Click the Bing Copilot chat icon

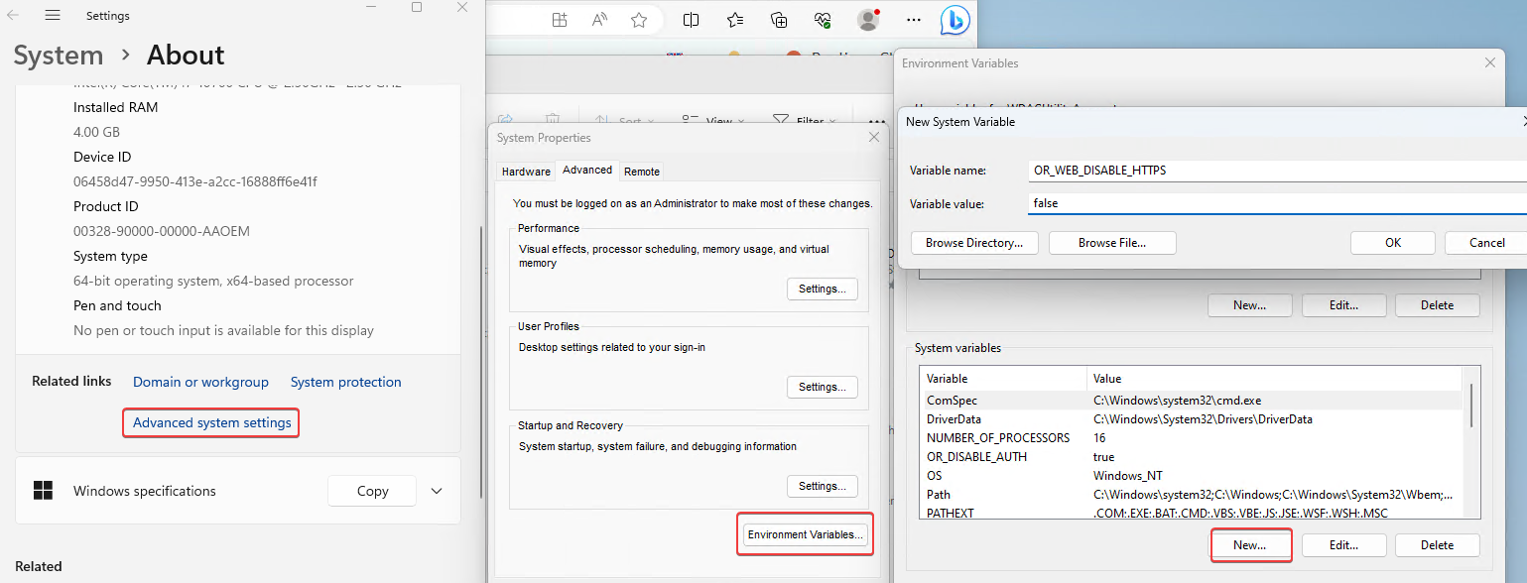[x=954, y=20]
